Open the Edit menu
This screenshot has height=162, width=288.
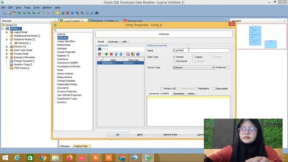coord(10,8)
